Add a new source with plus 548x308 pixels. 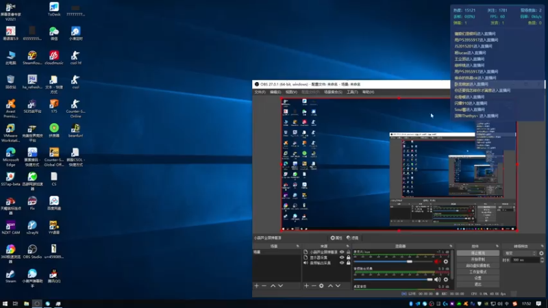(x=306, y=285)
